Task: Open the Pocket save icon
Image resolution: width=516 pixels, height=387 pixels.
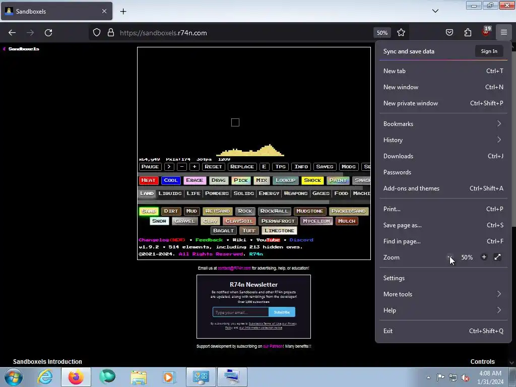Action: [449, 33]
